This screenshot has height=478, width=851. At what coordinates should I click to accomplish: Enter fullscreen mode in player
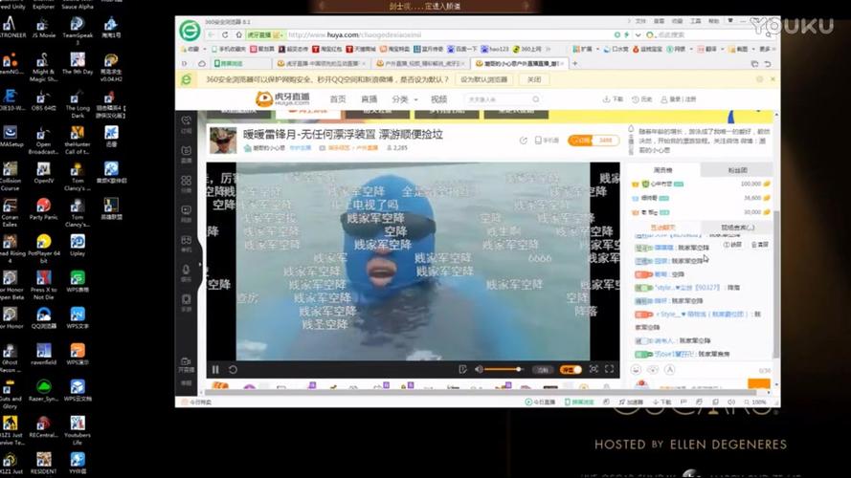coord(610,369)
